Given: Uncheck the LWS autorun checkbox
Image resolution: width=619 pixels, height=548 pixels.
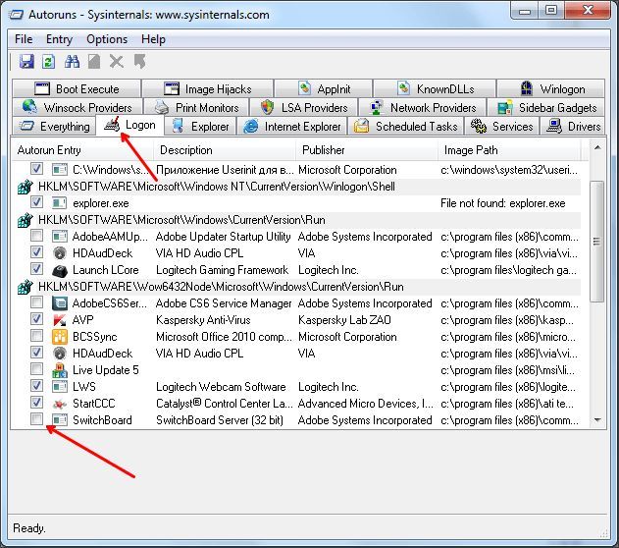Looking at the screenshot, I should click(36, 386).
